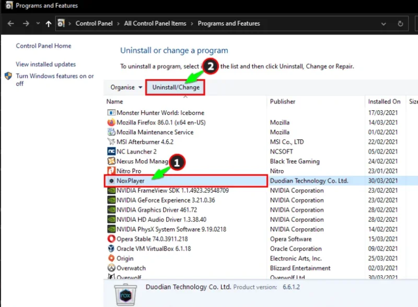This screenshot has height=307, width=418.
Task: Click Blizzard Entertainment publisher cell
Action: point(300,268)
